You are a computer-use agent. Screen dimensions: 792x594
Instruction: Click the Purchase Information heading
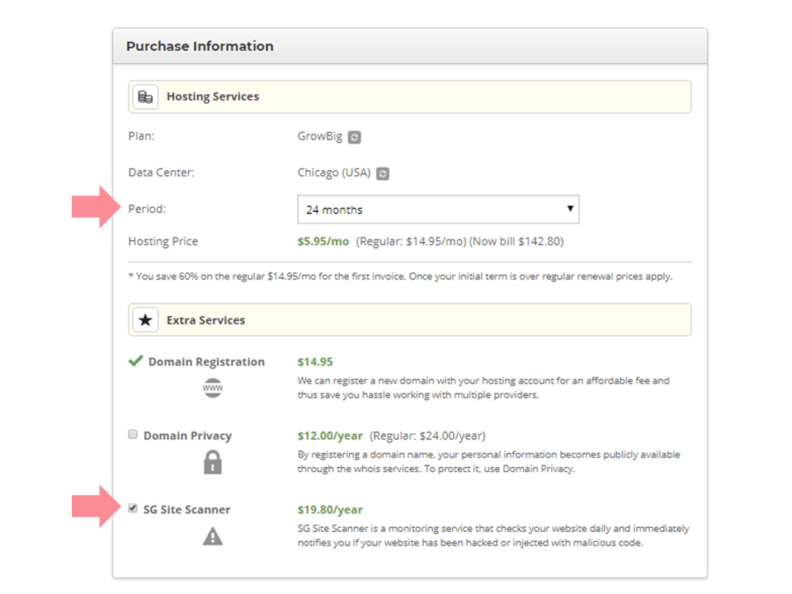[x=200, y=46]
